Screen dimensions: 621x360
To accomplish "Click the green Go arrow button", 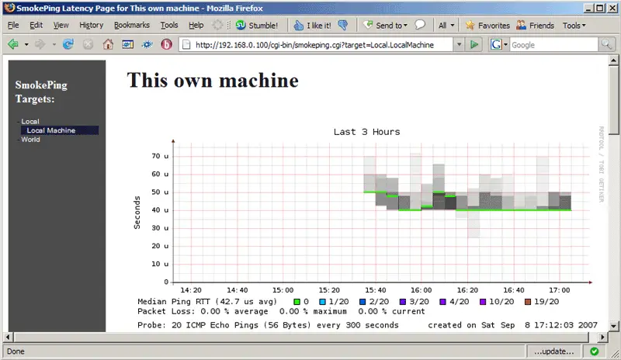I will point(474,45).
